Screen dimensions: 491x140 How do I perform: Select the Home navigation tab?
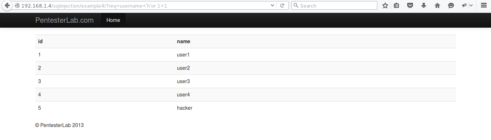pos(113,20)
